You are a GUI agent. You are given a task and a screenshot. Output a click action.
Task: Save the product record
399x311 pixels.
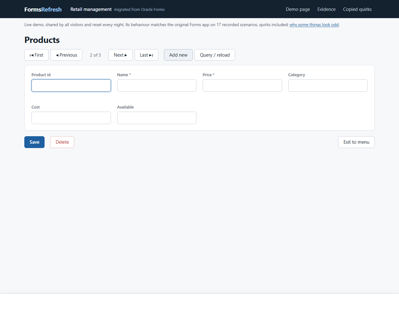click(x=34, y=142)
